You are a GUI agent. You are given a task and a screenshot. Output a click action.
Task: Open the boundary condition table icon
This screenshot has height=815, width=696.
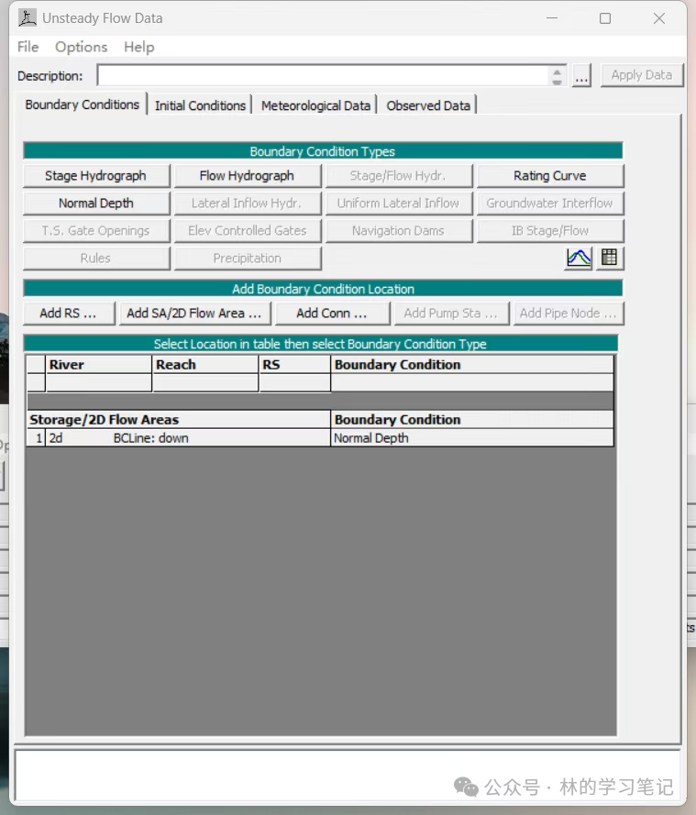pos(609,259)
